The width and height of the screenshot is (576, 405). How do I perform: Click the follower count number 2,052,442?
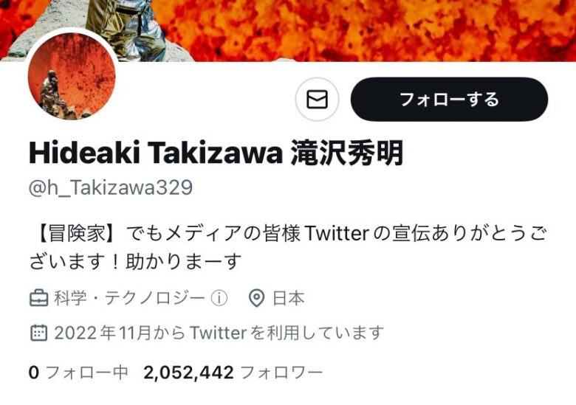[188, 373]
